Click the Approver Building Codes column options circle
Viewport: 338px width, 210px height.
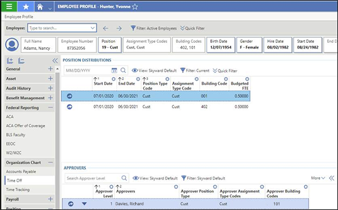[306, 187]
